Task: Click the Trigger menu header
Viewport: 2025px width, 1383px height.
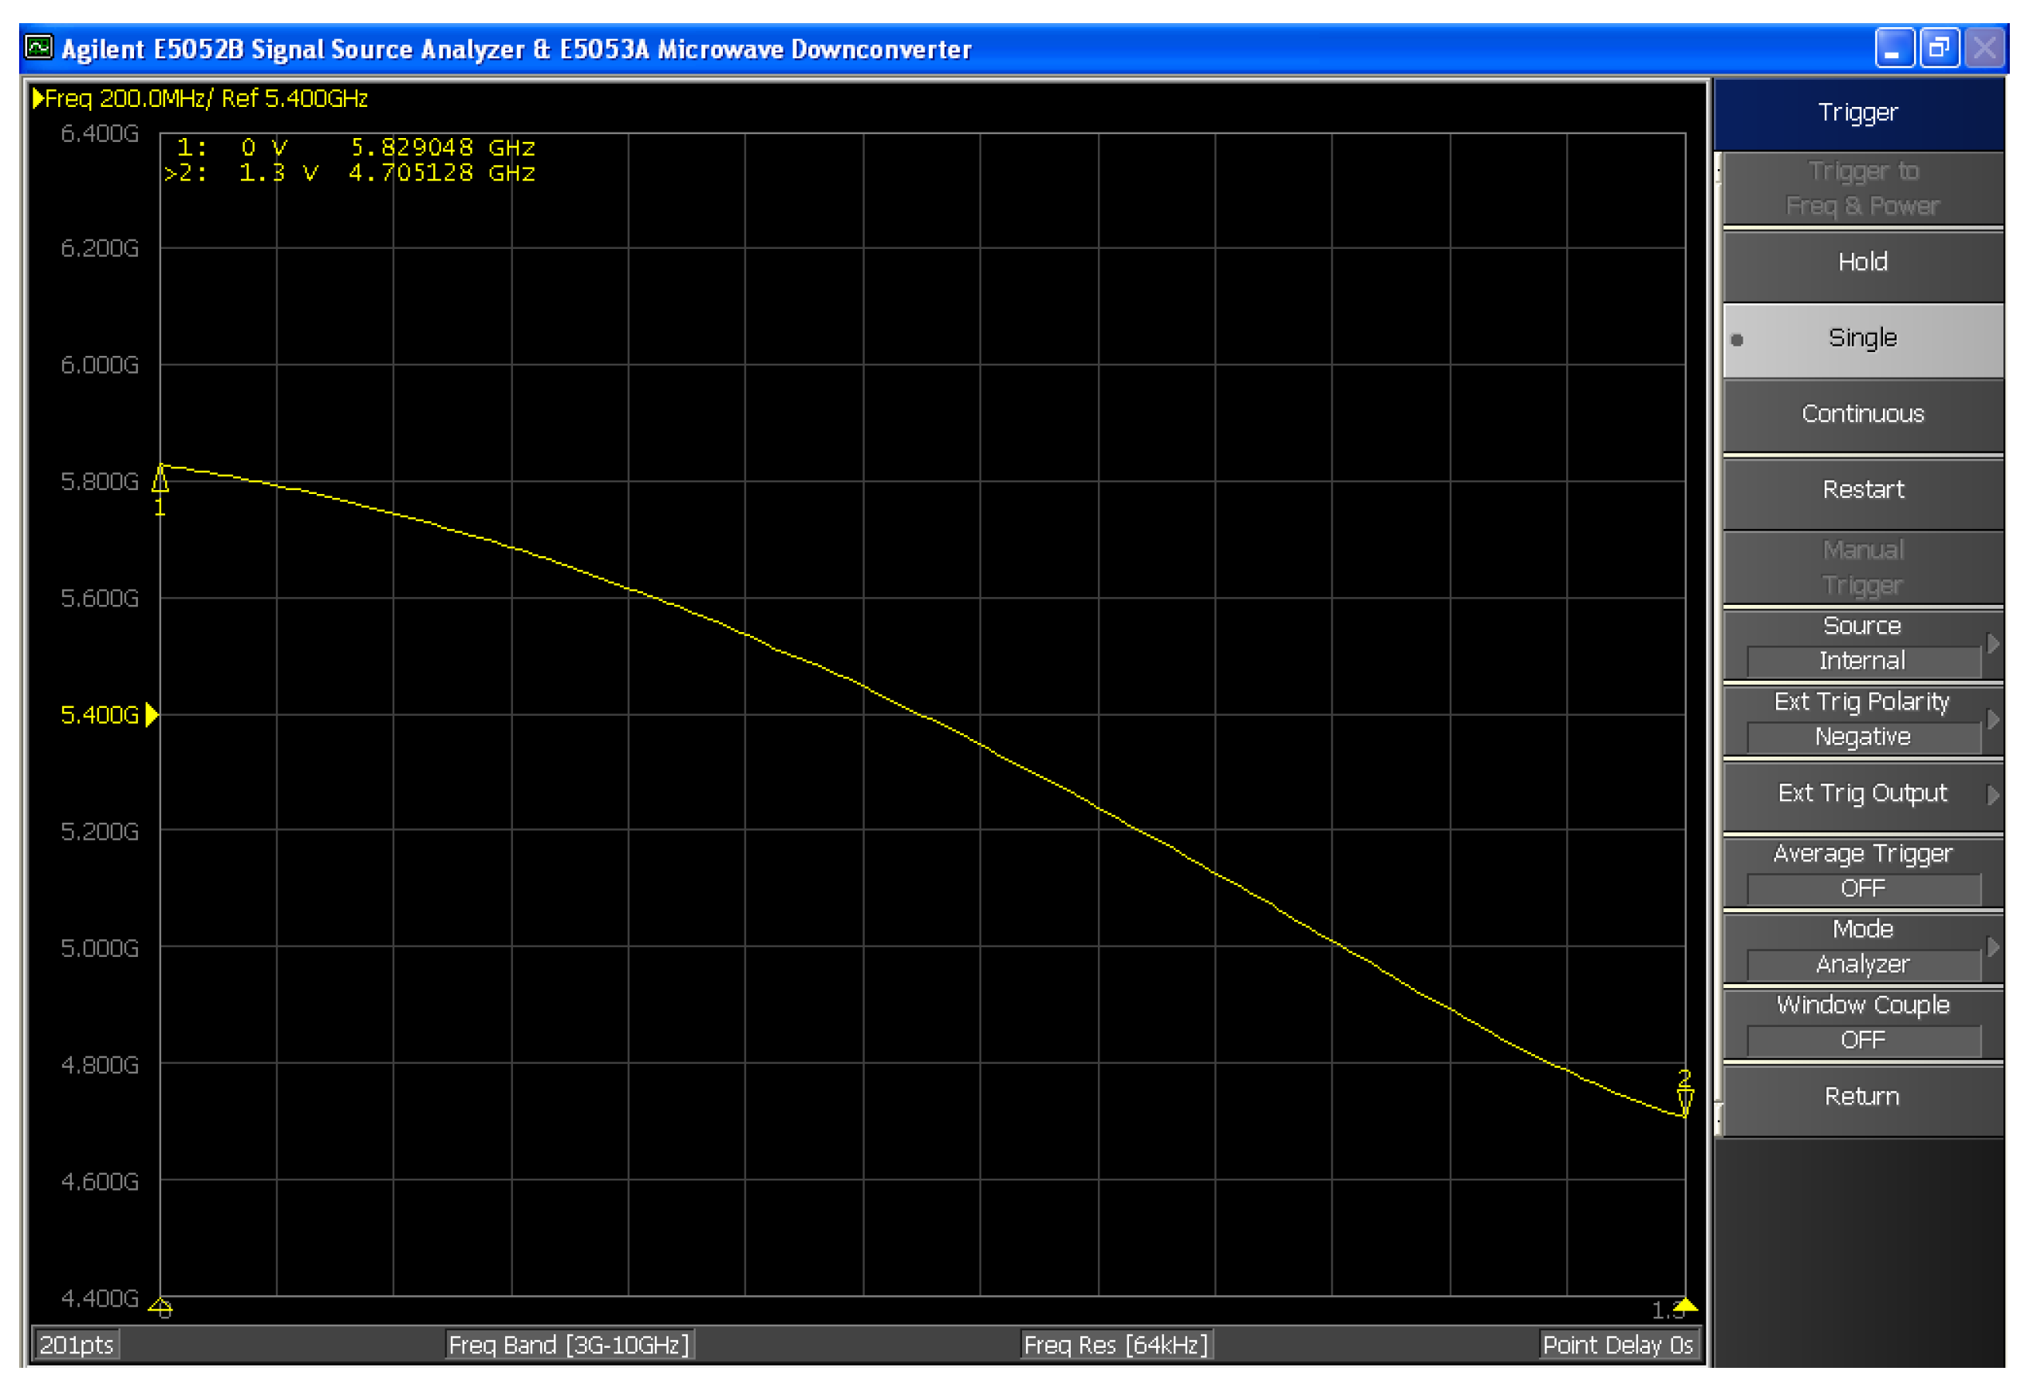Action: [x=1857, y=113]
